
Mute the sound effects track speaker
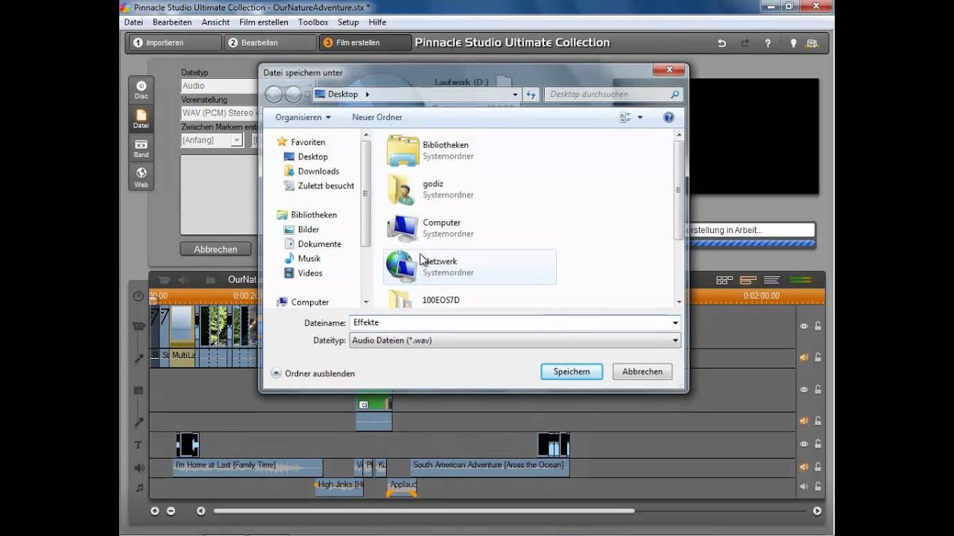[x=804, y=467]
